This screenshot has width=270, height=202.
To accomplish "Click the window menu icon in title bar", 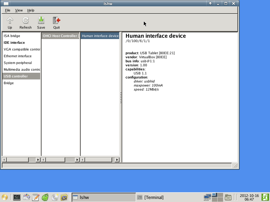I will pyautogui.click(x=6, y=3).
